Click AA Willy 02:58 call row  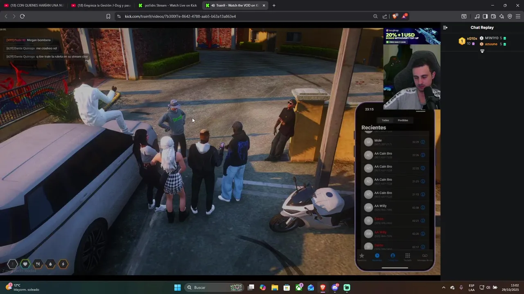(395, 207)
